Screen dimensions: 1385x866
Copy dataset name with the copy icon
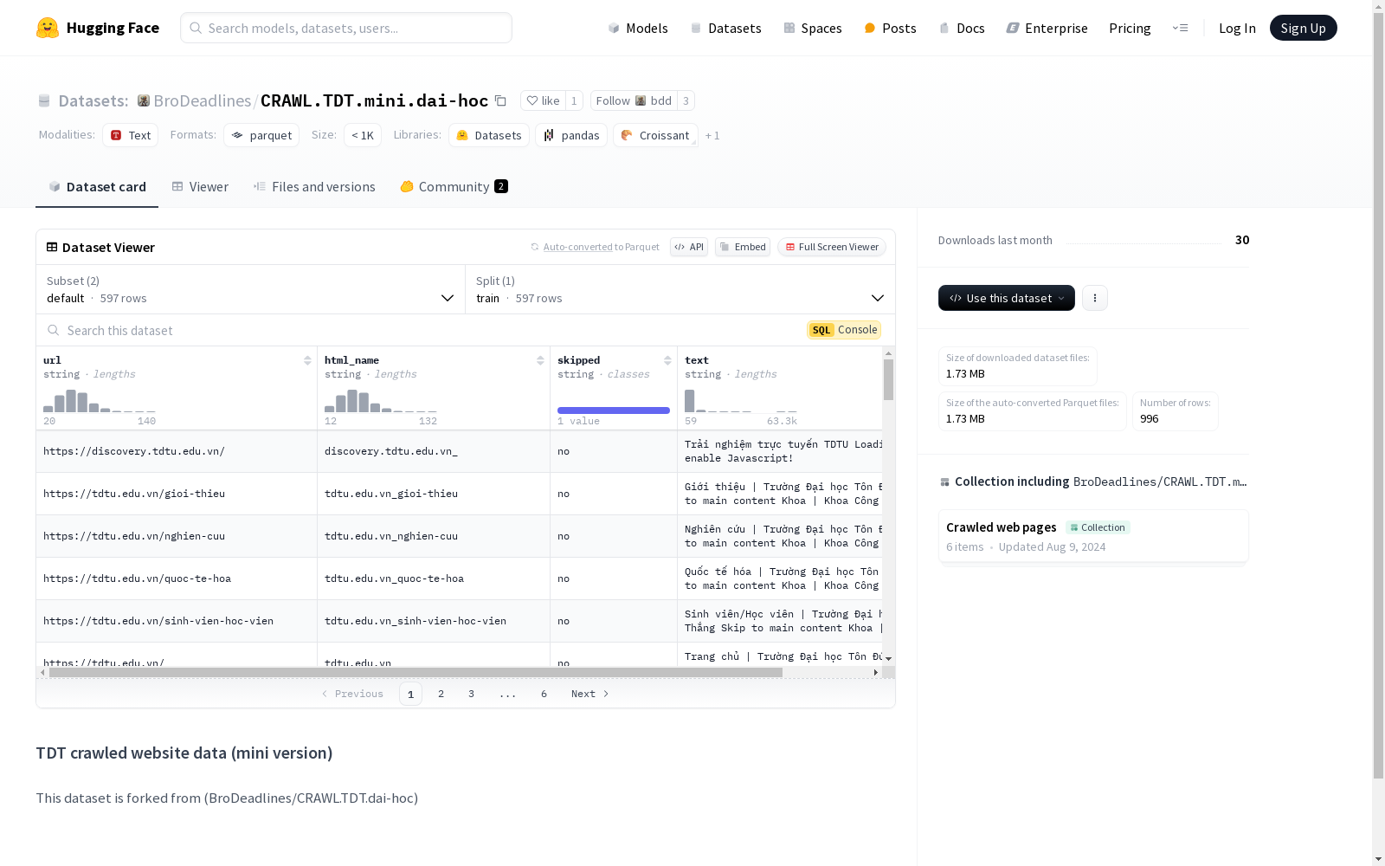(x=500, y=100)
